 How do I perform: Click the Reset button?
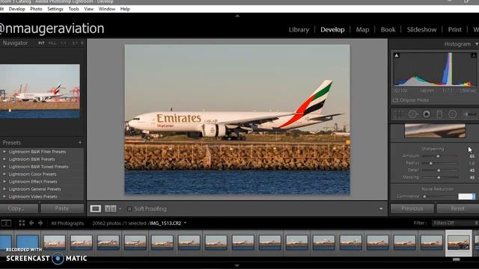click(457, 208)
